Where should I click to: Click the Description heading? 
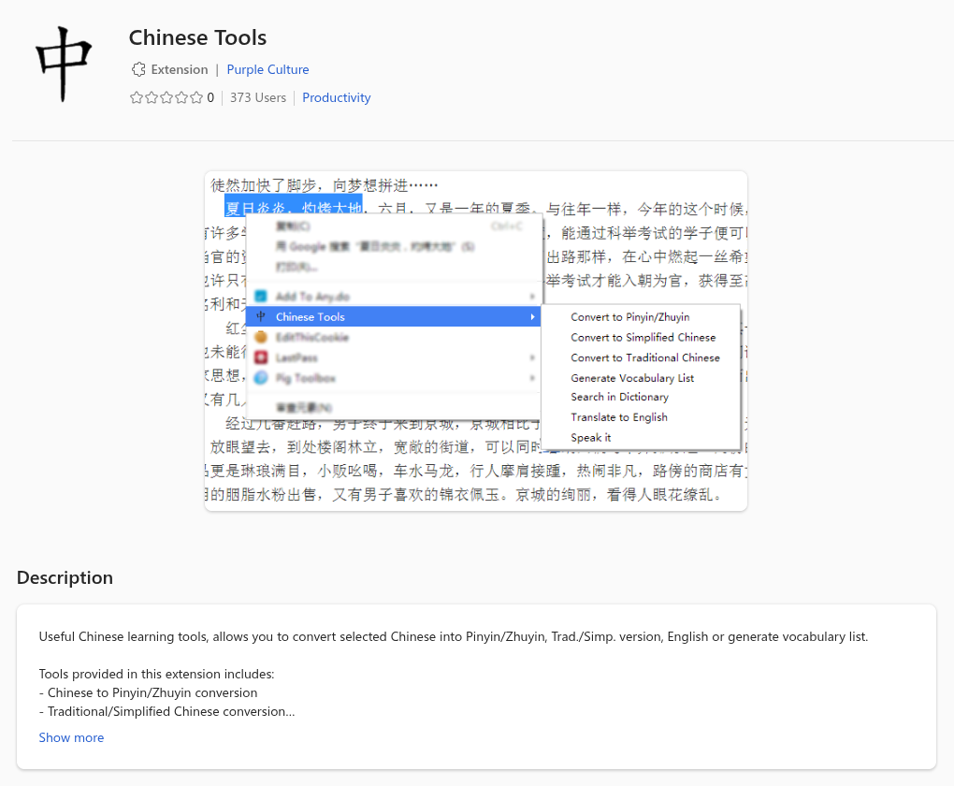(65, 577)
